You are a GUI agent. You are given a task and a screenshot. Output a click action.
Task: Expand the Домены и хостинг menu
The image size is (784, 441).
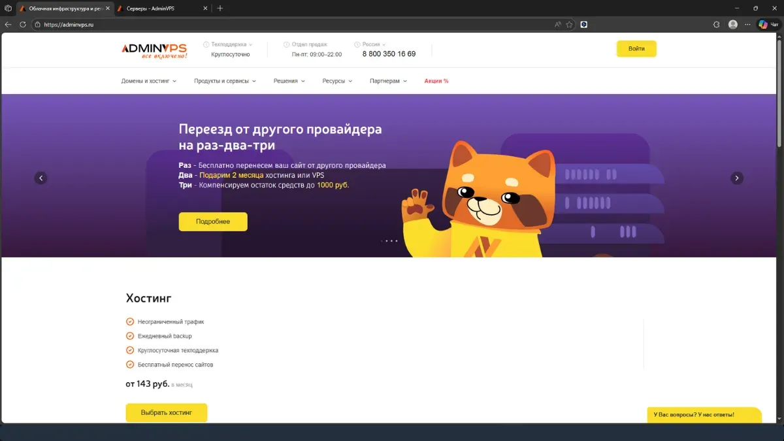pyautogui.click(x=148, y=81)
